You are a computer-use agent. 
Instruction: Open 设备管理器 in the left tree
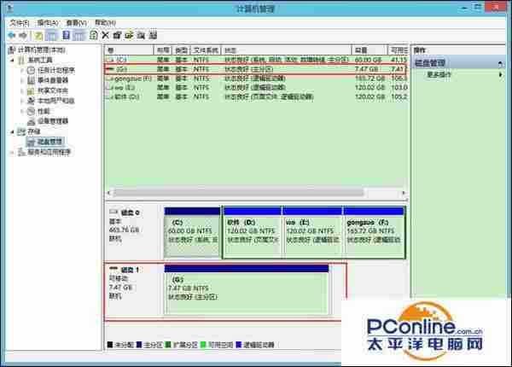(x=53, y=121)
